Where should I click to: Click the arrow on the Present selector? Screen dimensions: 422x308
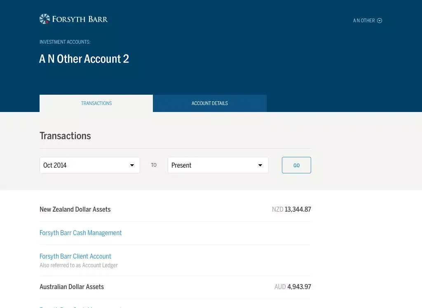point(260,165)
